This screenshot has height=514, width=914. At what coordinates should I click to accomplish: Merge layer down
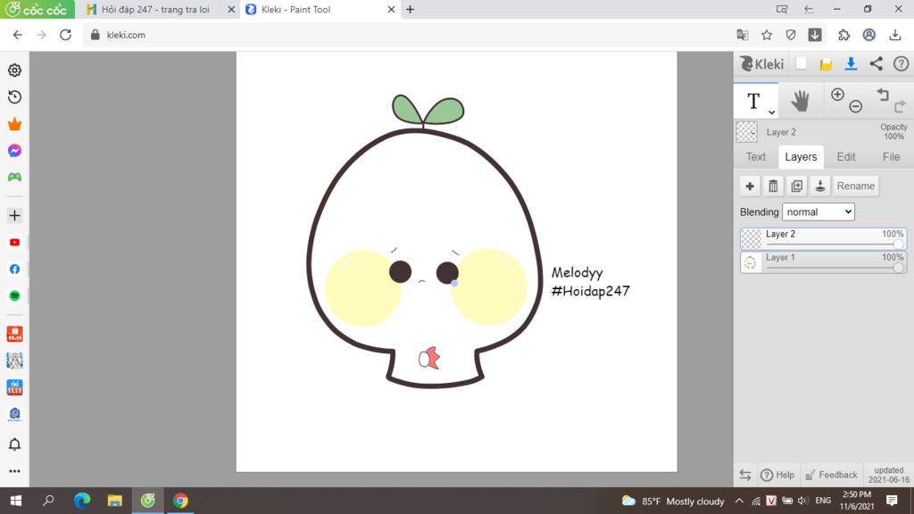click(819, 186)
